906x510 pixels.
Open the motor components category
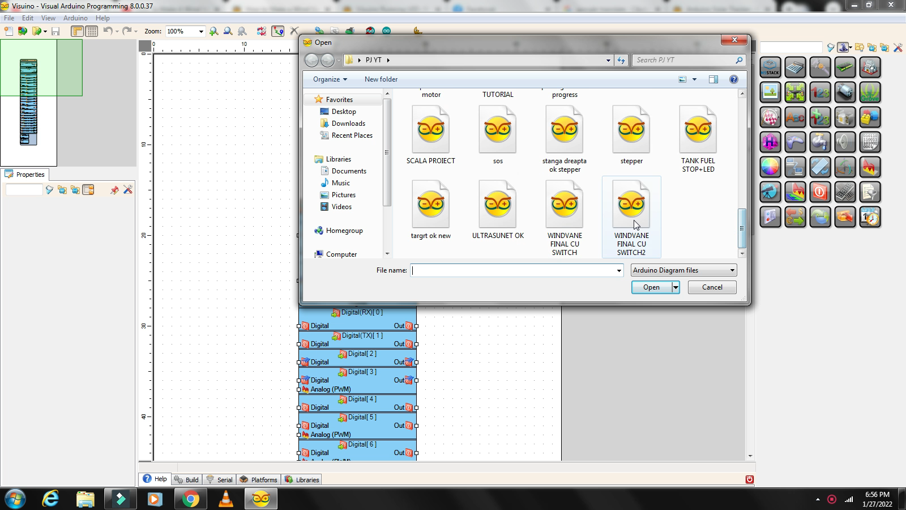[x=845, y=93]
